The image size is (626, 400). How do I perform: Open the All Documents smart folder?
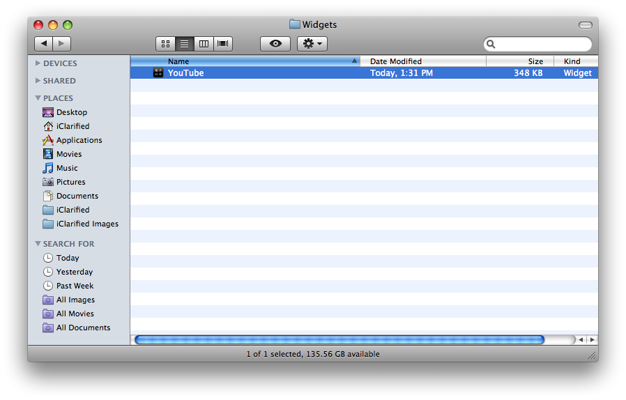76,328
